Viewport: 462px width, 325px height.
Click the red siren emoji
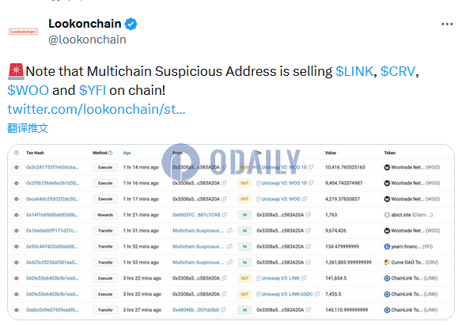pyautogui.click(x=16, y=71)
